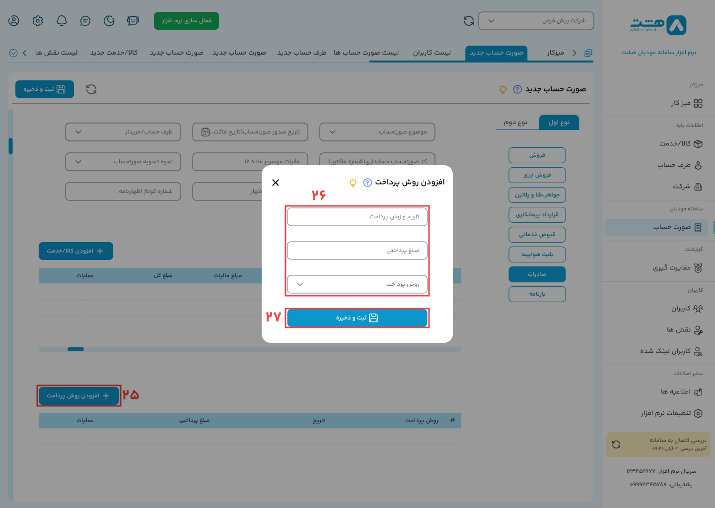Click the افزودن روش پرداخت button
Viewport: 715px width, 508px height.
point(78,396)
